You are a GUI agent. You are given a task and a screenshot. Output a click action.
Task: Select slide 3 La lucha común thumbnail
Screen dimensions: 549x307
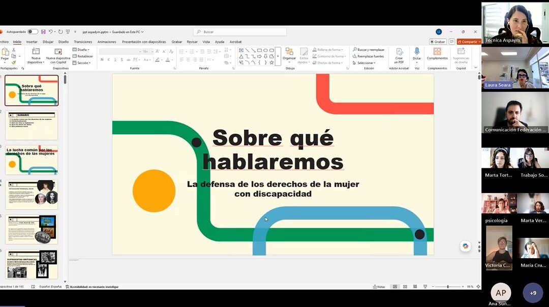32,160
